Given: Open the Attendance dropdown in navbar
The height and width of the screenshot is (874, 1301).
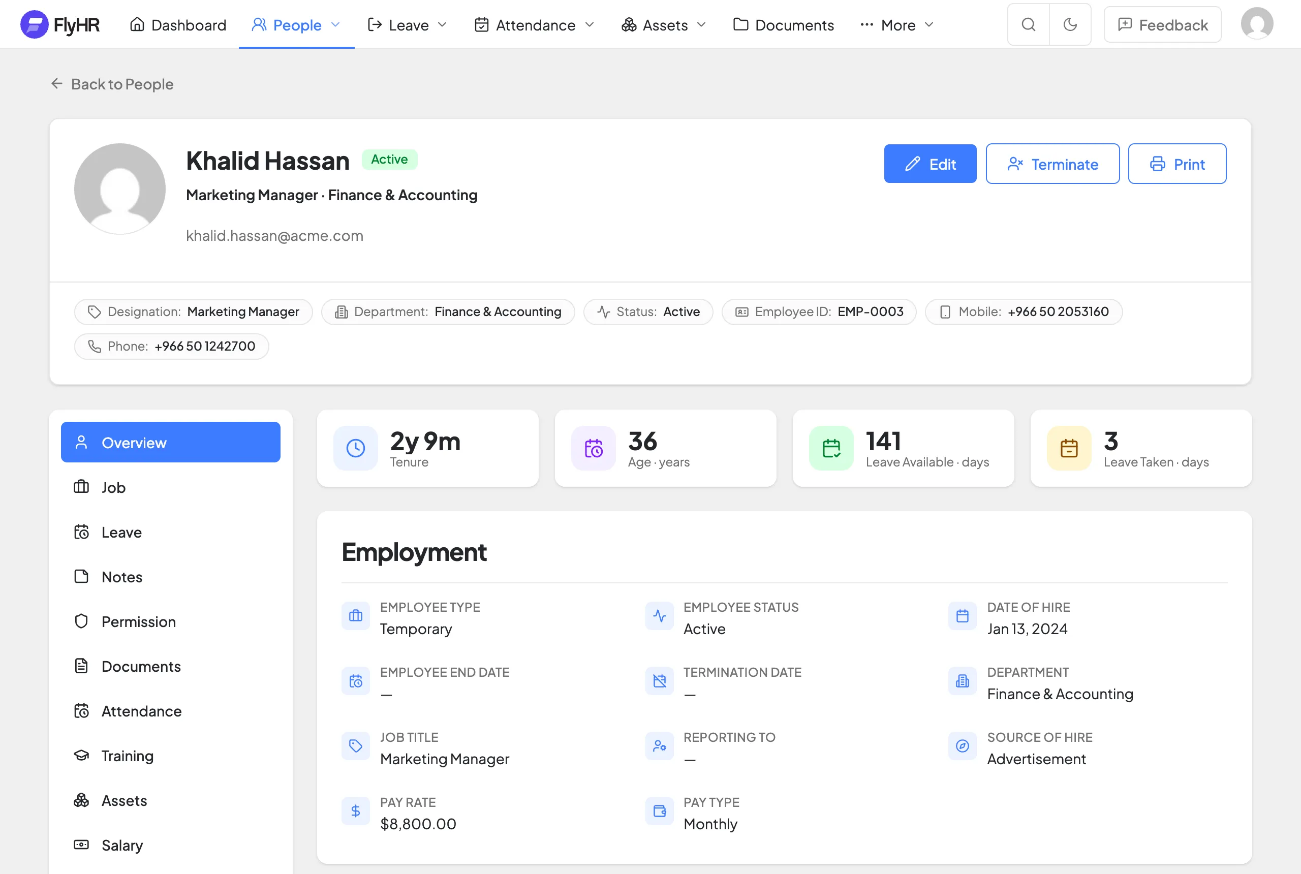Looking at the screenshot, I should click(x=535, y=25).
